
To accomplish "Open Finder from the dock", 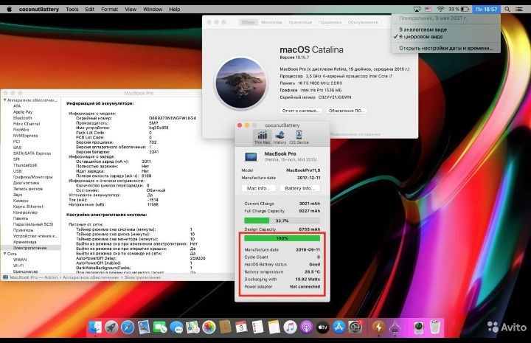I will [x=95, y=328].
